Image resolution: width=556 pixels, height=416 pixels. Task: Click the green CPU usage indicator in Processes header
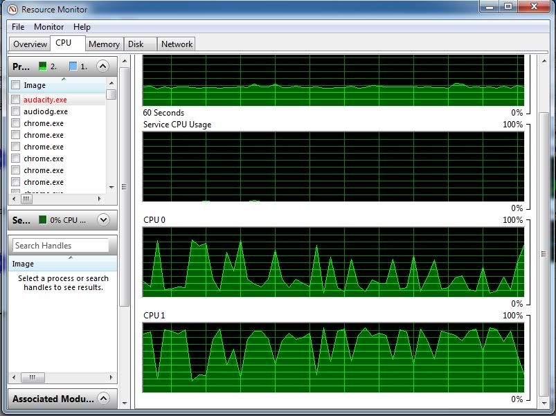[x=42, y=66]
